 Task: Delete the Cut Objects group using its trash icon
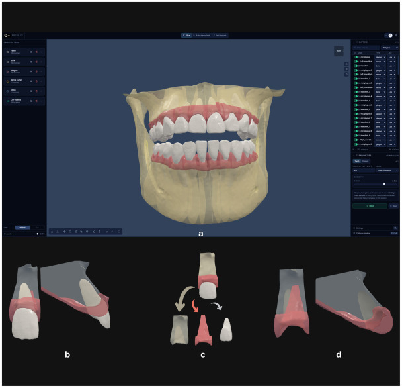coord(36,101)
